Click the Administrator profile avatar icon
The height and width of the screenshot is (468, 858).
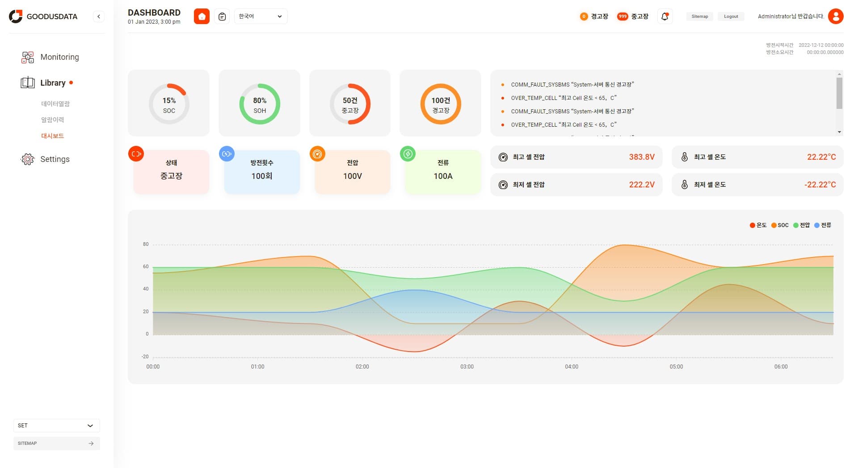point(836,17)
